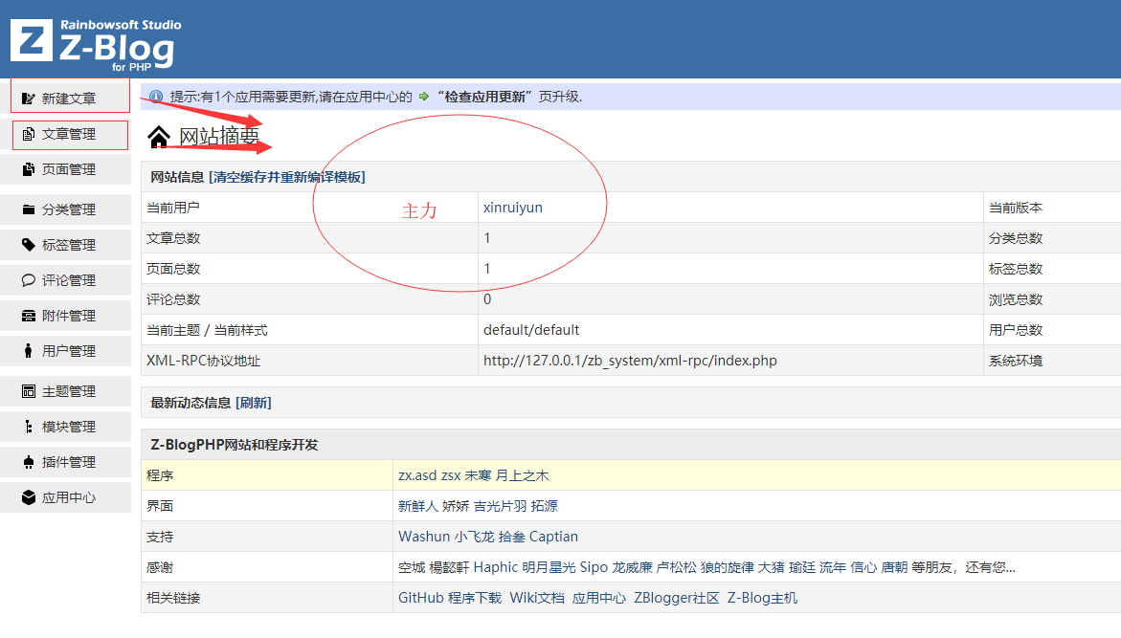Click the XML-RPC address URL text
Viewport: 1121px width, 638px height.
[x=630, y=361]
